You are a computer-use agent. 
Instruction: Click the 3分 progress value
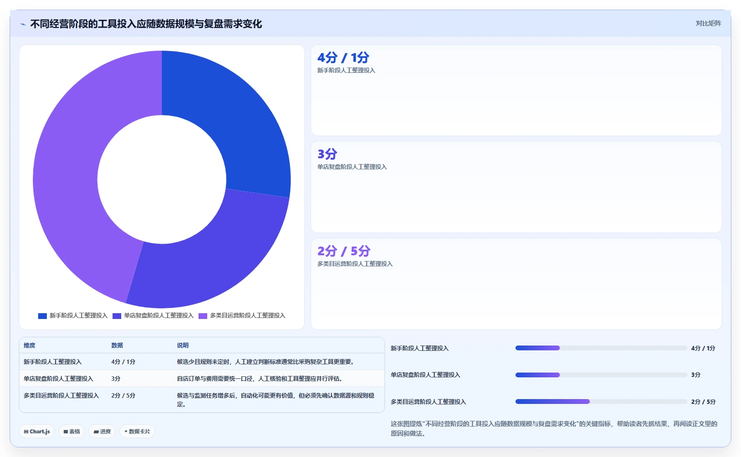(696, 375)
